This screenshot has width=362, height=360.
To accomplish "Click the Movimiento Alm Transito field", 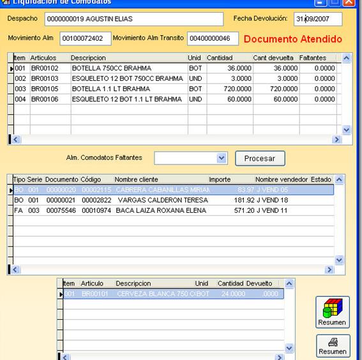I will pyautogui.click(x=213, y=38).
